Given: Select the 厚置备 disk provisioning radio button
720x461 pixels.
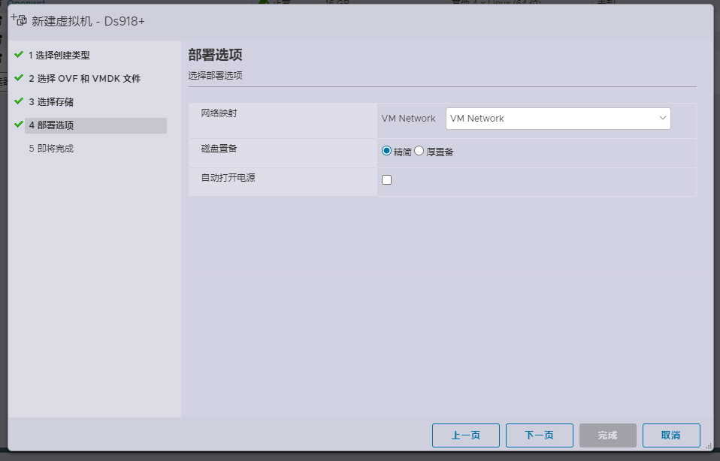Looking at the screenshot, I should [x=419, y=151].
